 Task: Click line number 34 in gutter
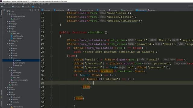coord(43,83)
